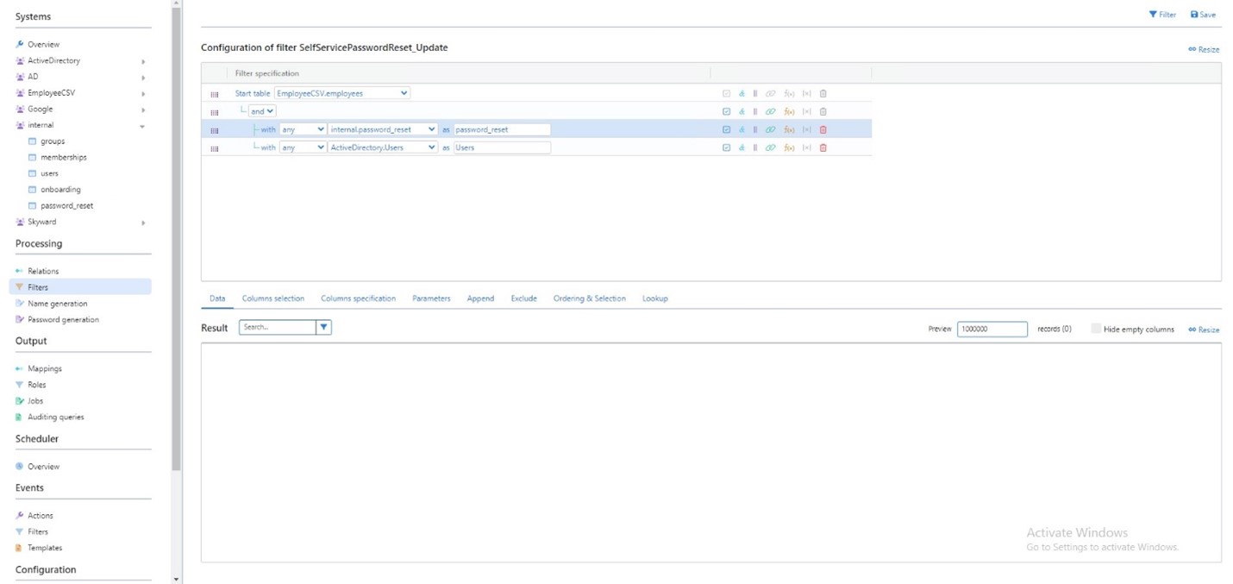This screenshot has width=1233, height=584.
Task: Expand the ActiveDirectory system tree node
Action: [143, 61]
